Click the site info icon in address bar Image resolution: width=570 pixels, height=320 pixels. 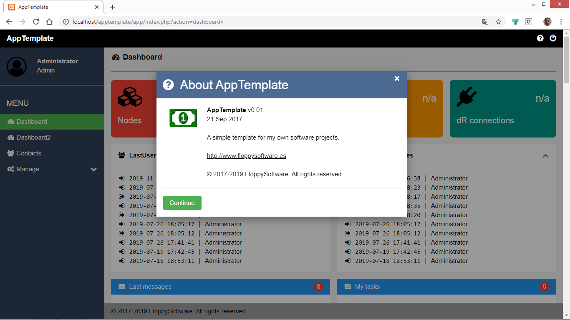coord(66,22)
